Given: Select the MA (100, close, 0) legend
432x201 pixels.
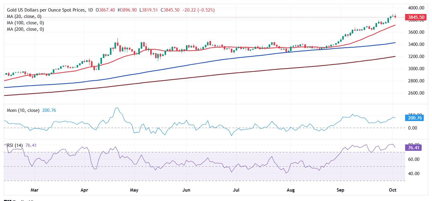Looking at the screenshot, I should tap(26, 23).
